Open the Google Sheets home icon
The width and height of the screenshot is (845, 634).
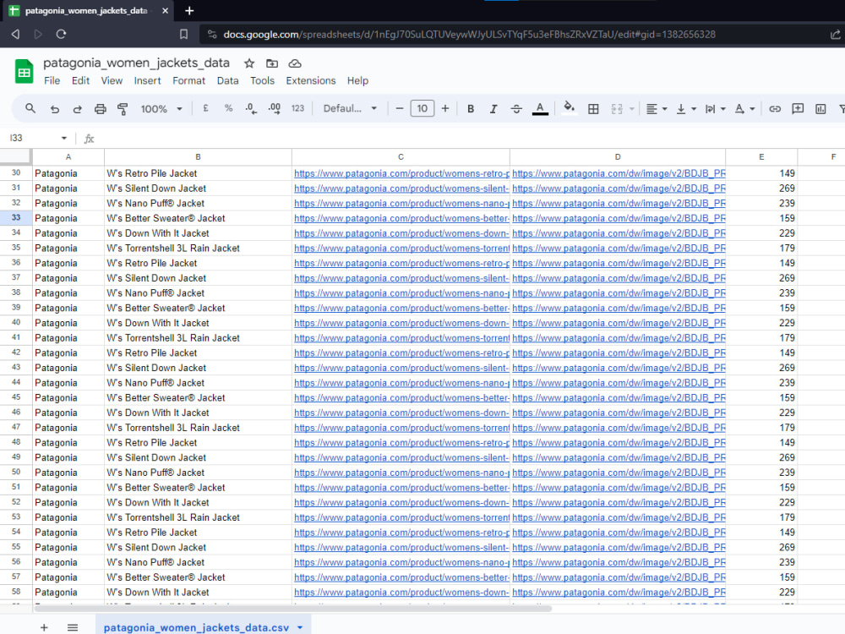click(24, 72)
